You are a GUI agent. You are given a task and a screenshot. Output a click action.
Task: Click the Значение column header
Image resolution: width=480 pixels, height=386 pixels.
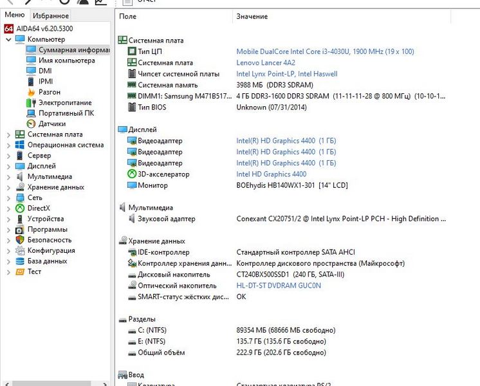(252, 16)
